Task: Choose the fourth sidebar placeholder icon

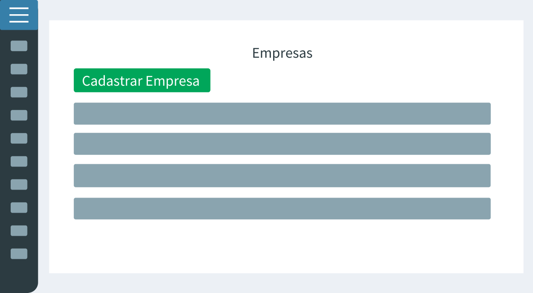Action: tap(19, 115)
